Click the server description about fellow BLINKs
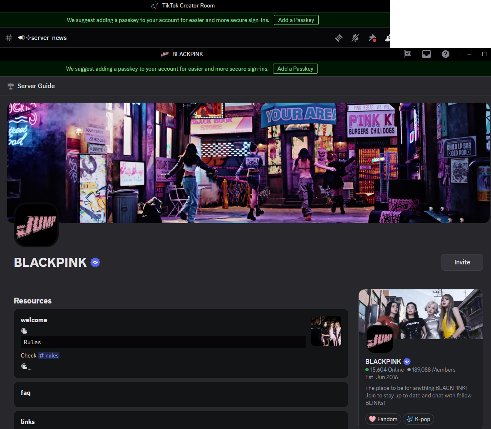This screenshot has width=491, height=429. pyautogui.click(x=418, y=395)
